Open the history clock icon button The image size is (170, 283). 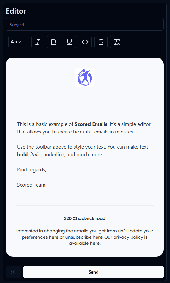pyautogui.click(x=13, y=272)
